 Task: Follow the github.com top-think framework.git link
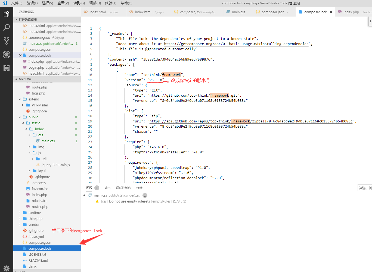pyautogui.click(x=193, y=96)
